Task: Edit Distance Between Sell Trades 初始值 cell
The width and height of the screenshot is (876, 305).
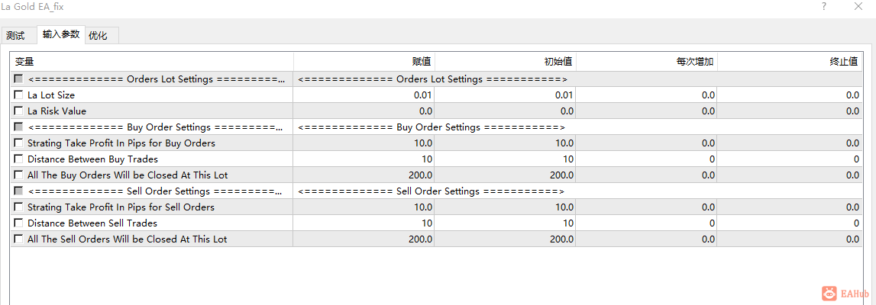Action: [x=505, y=223]
